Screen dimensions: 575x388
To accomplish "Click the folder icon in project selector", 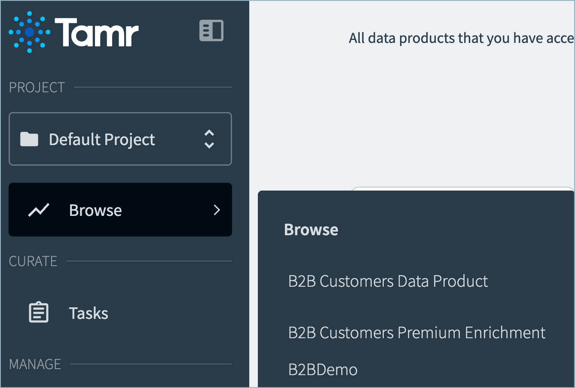I will pyautogui.click(x=29, y=139).
